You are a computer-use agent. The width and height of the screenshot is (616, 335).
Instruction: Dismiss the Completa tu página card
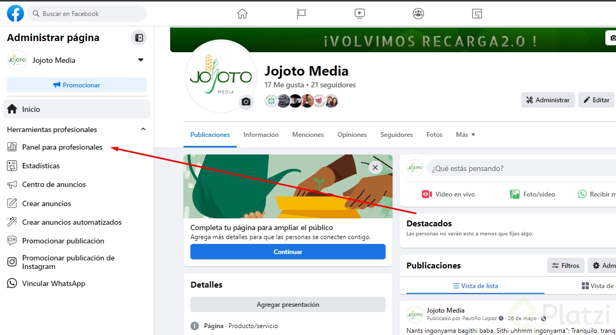pos(375,167)
